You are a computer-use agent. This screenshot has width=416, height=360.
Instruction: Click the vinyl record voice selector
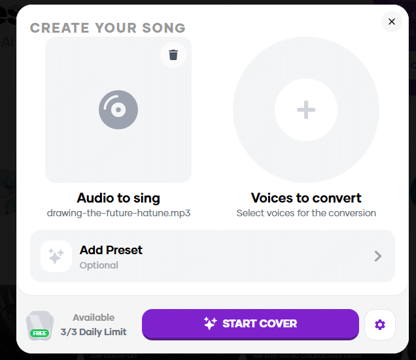306,110
